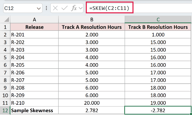Select Track A skewness 2.782
This screenshot has width=192, height=115.
coord(91,110)
